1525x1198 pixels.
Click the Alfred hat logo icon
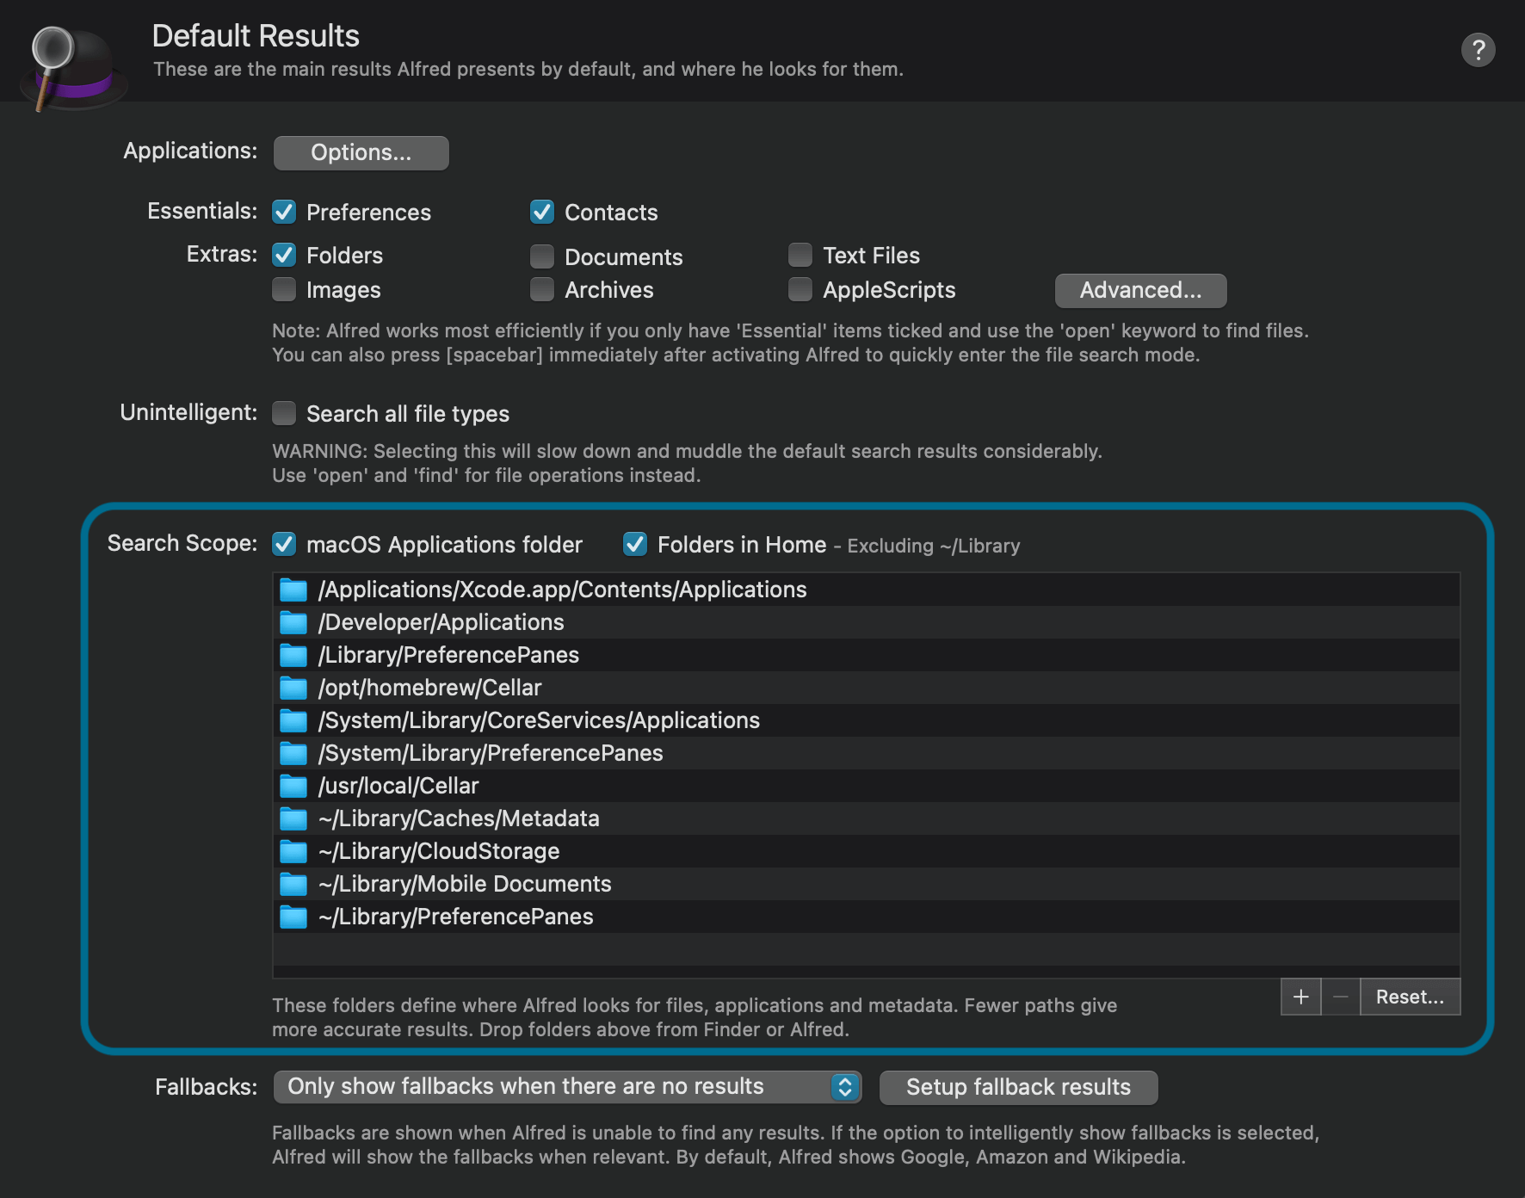point(73,69)
